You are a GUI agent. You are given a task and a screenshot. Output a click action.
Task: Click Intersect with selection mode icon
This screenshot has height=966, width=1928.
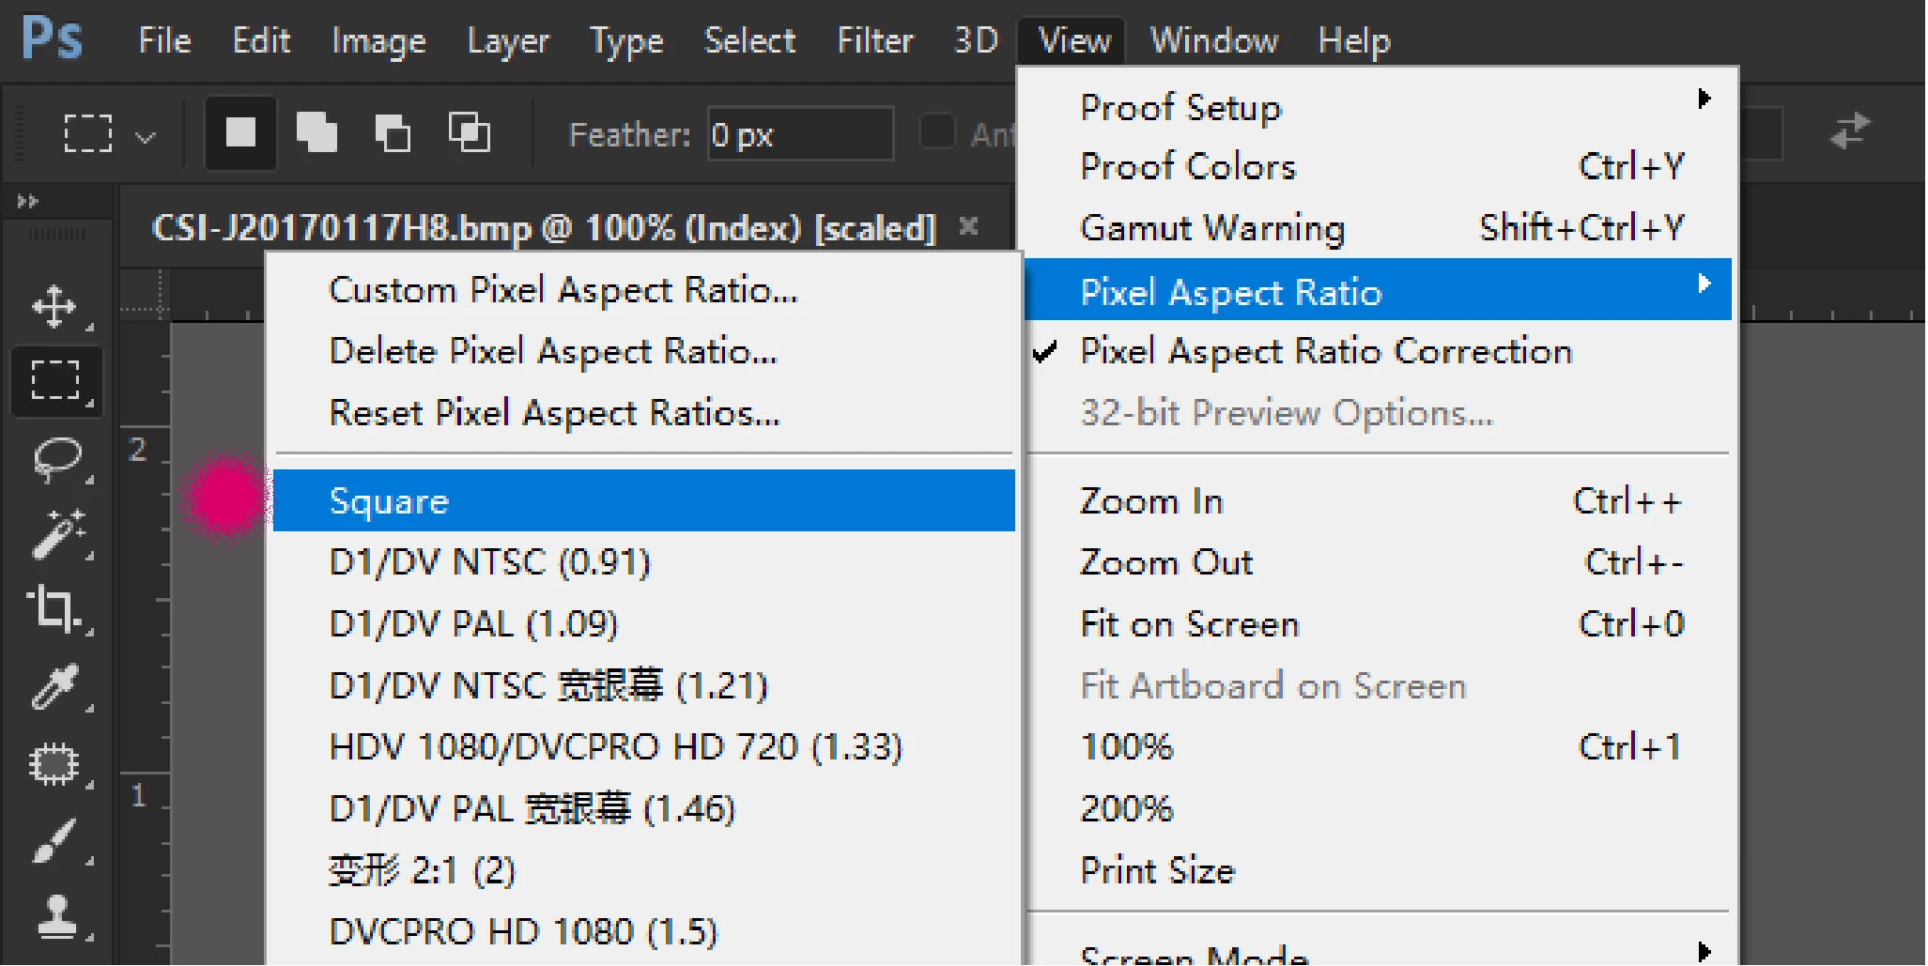(x=469, y=133)
